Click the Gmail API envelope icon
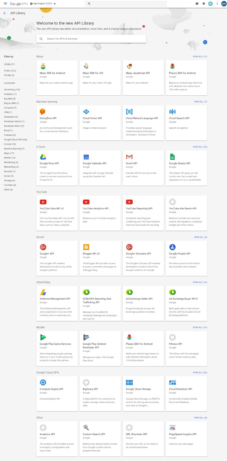Screen dimensions: 227x461 point(129,157)
